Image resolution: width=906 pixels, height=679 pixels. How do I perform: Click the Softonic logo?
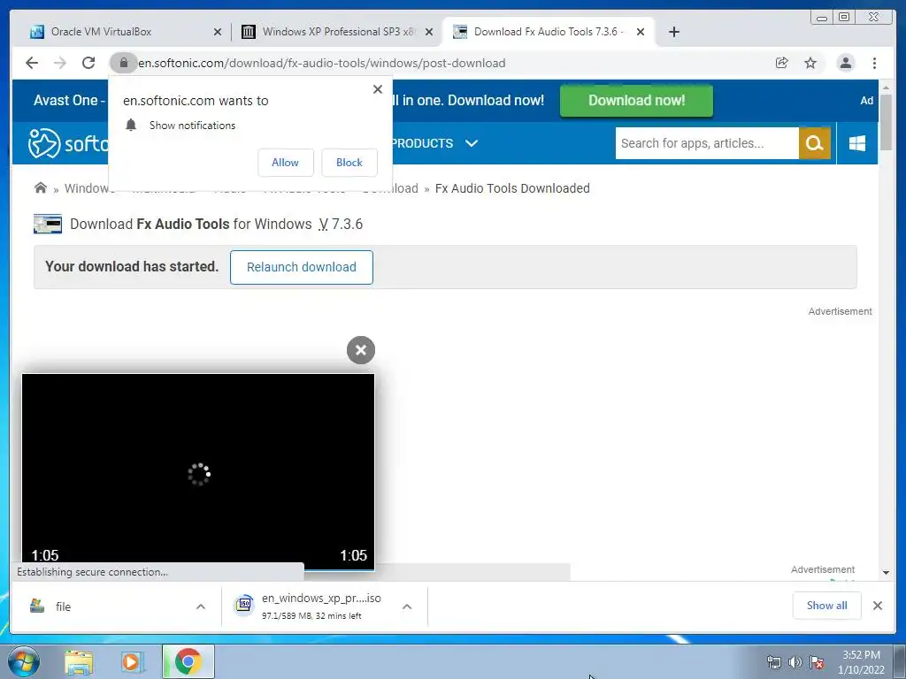click(68, 143)
